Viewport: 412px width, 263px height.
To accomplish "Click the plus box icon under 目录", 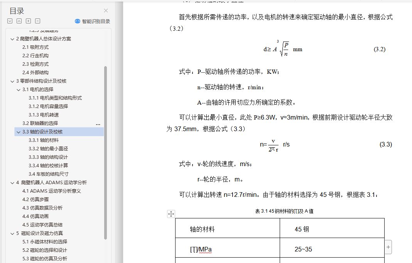I will pyautogui.click(x=29, y=21).
